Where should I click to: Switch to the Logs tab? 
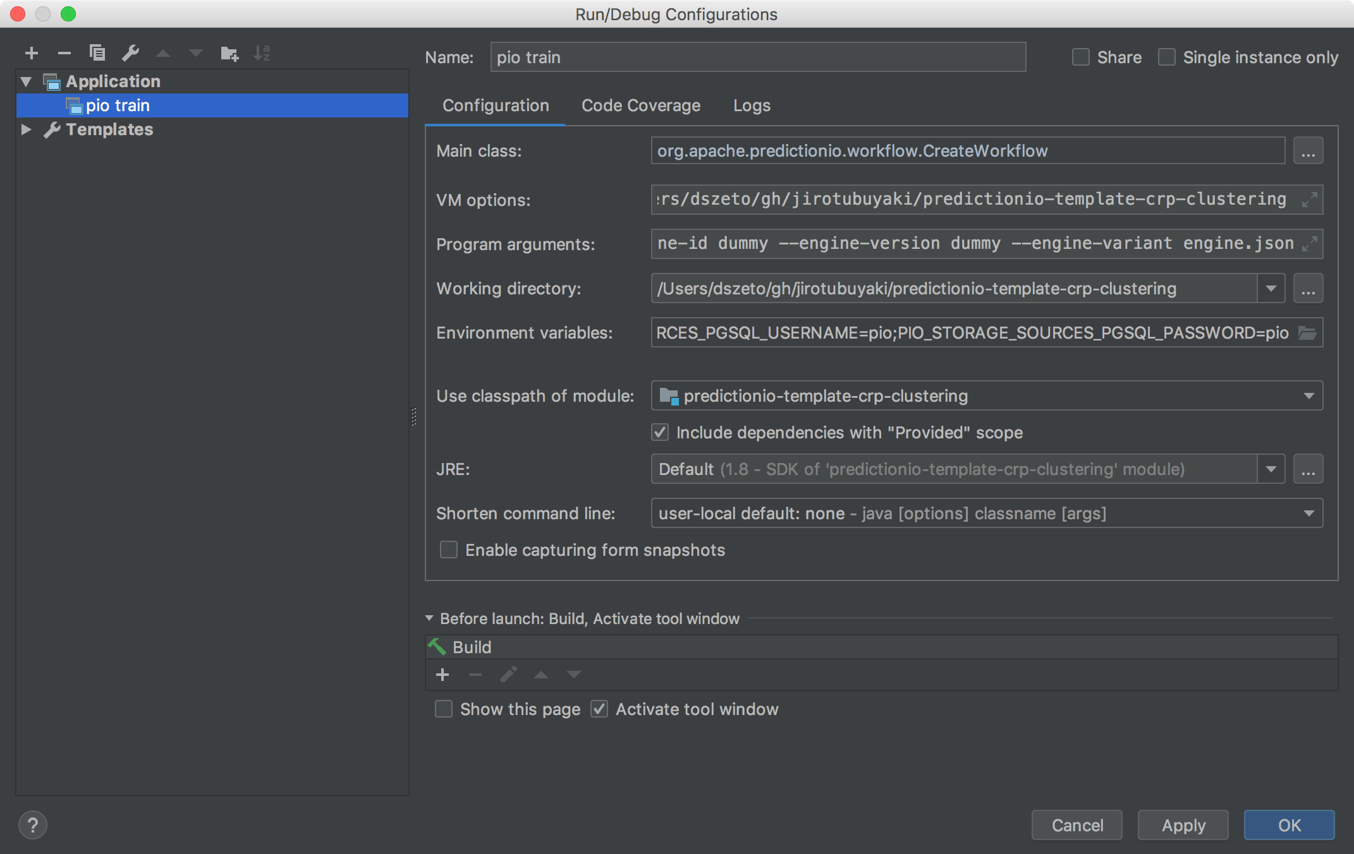[x=751, y=105]
